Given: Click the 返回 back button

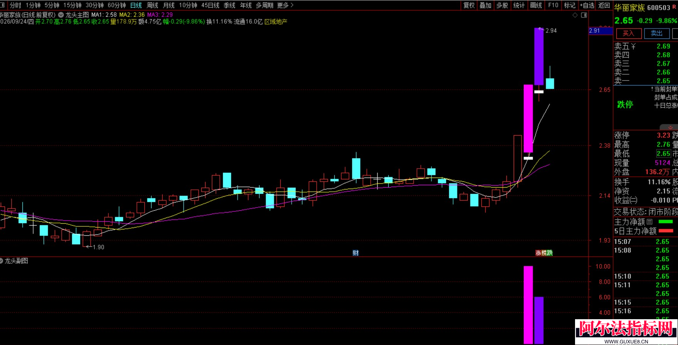Looking at the screenshot, I should 604,5.
